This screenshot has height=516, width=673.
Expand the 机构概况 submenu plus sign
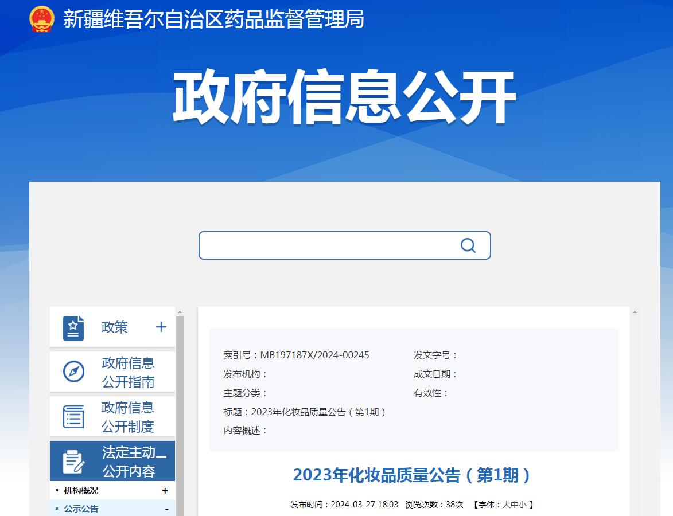(165, 491)
